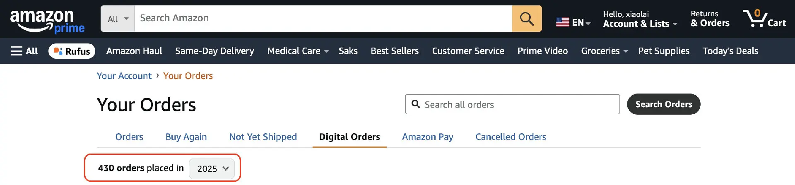The image size is (795, 185).
Task: Open the All search category dropdown
Action: tap(118, 19)
